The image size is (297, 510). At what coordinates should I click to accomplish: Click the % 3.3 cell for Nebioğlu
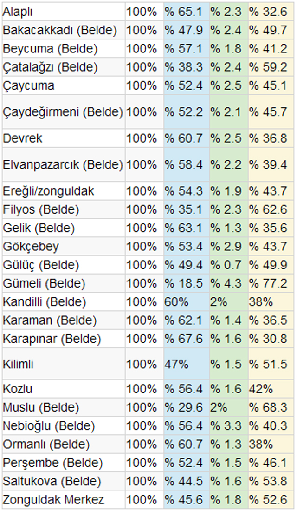tap(229, 426)
